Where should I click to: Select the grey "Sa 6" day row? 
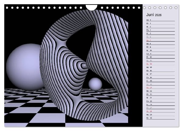[161, 37]
